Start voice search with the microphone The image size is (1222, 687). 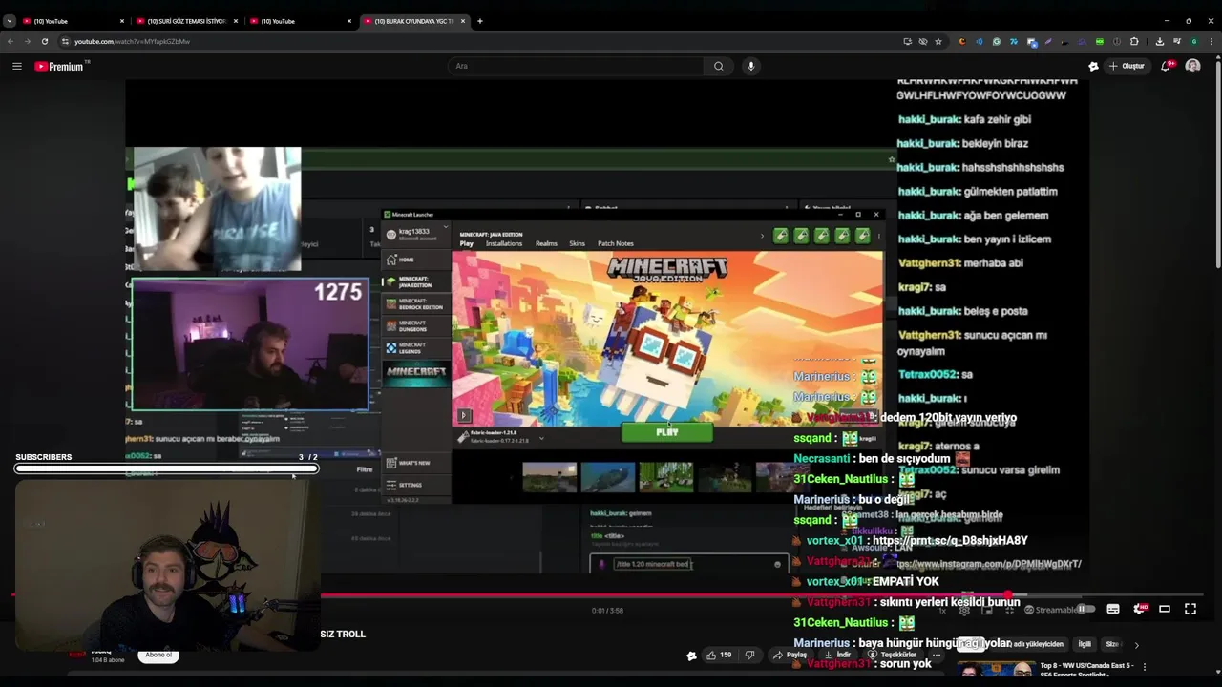tap(751, 66)
